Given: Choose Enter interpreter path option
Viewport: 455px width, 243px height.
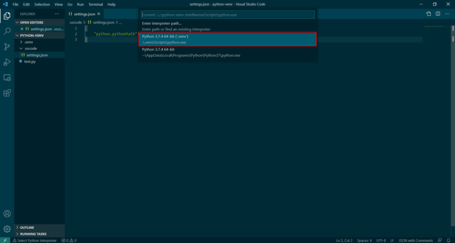Looking at the screenshot, I should [x=227, y=26].
